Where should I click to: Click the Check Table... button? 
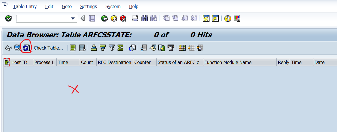(x=48, y=48)
